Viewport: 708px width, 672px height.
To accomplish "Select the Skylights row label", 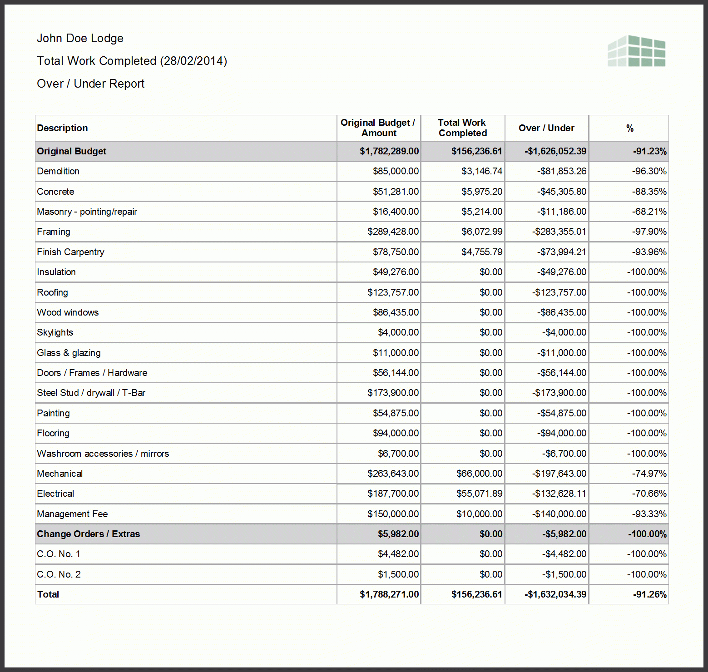I will click(55, 332).
